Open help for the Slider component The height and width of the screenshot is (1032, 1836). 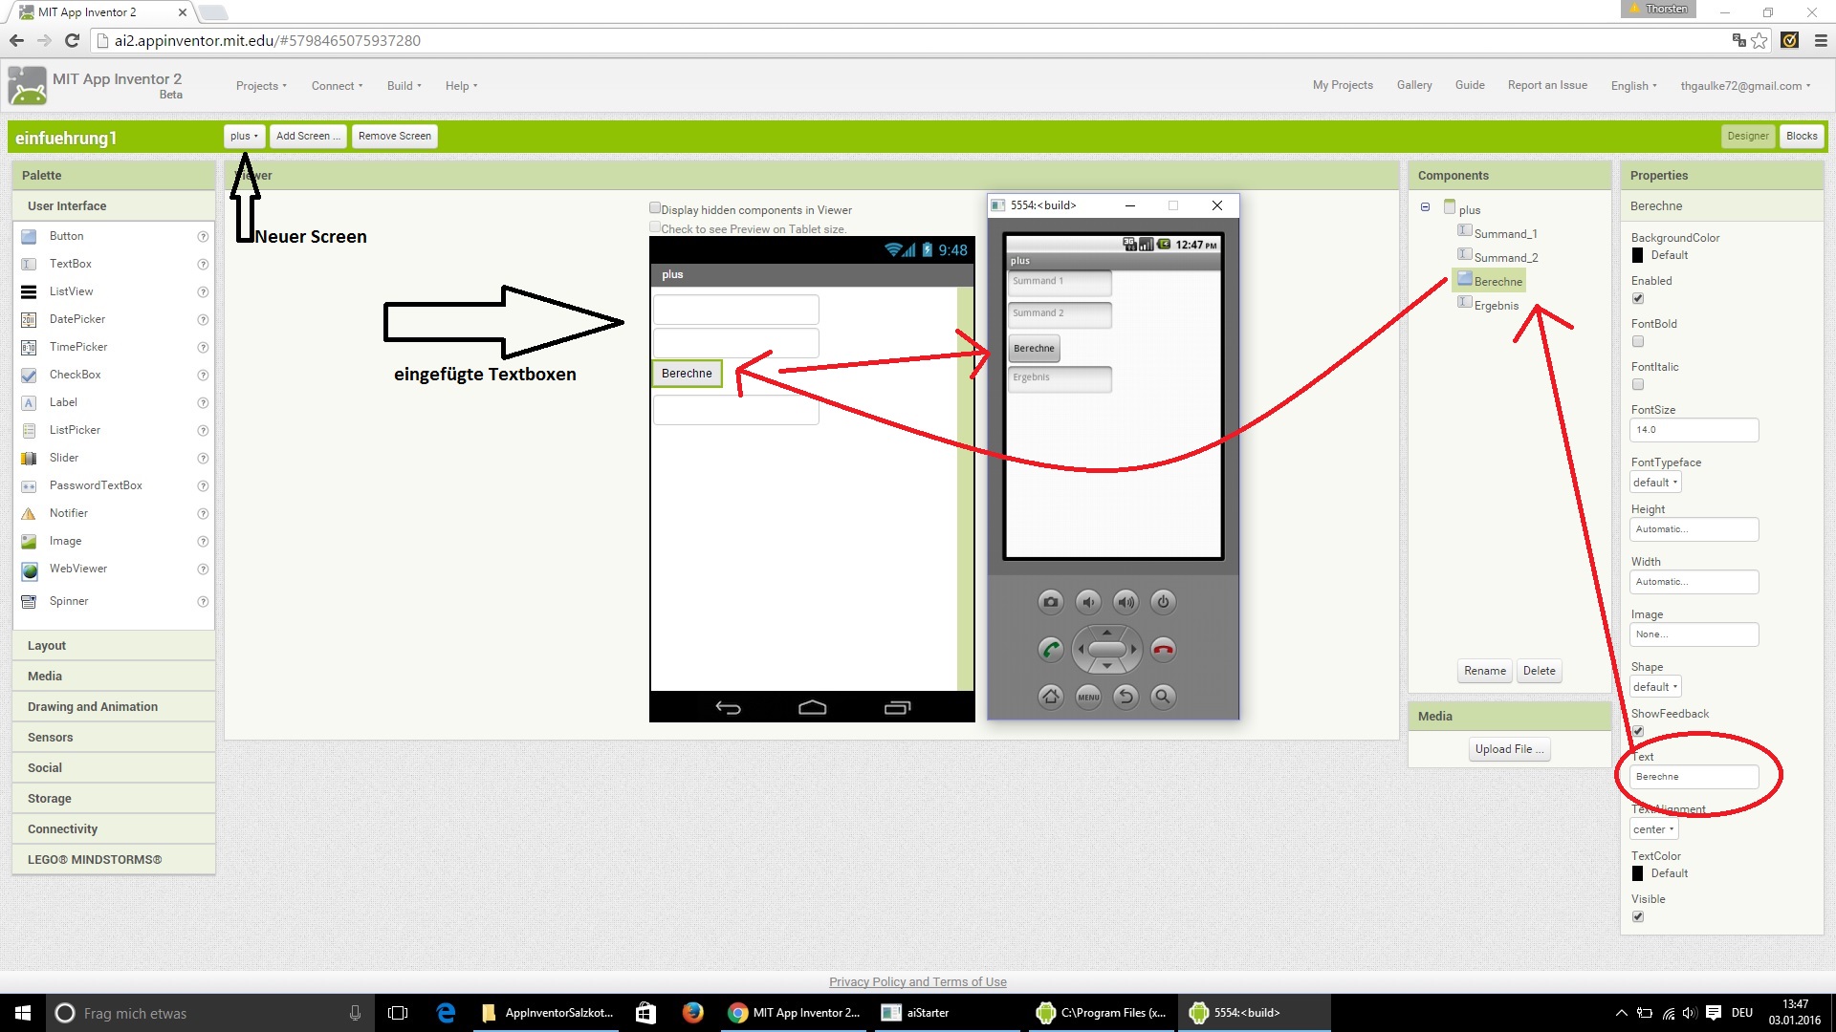(x=203, y=458)
